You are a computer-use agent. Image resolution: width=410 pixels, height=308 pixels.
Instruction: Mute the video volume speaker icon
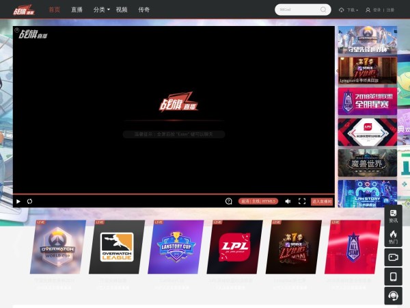pos(288,201)
